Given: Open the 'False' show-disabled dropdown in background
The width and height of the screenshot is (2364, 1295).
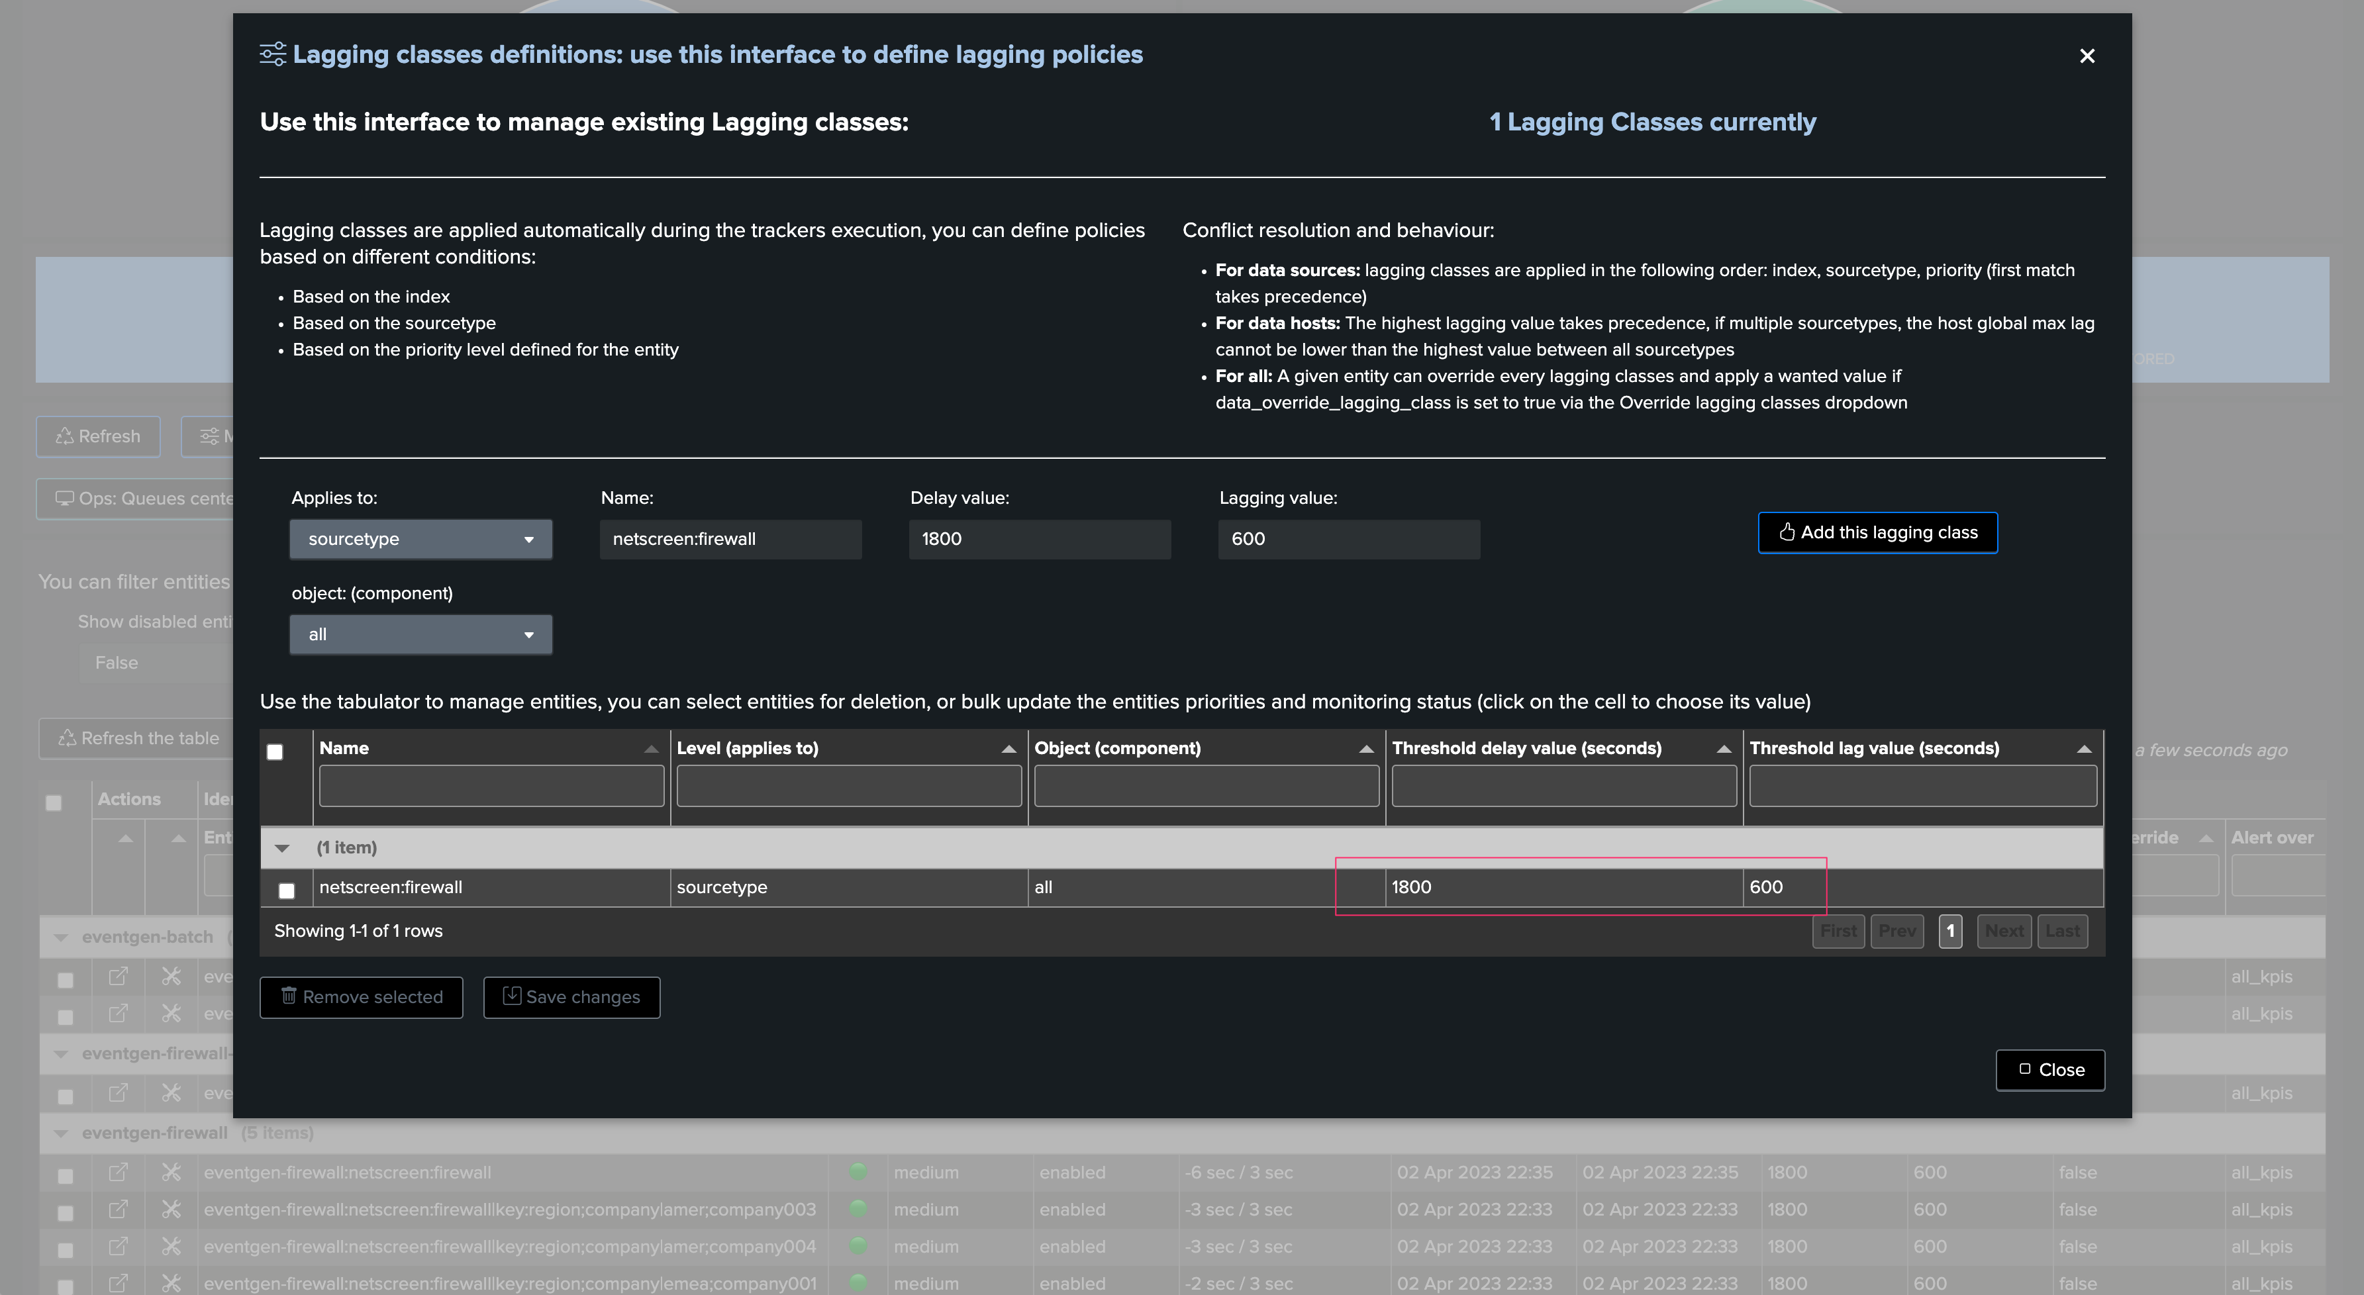Looking at the screenshot, I should coord(156,663).
